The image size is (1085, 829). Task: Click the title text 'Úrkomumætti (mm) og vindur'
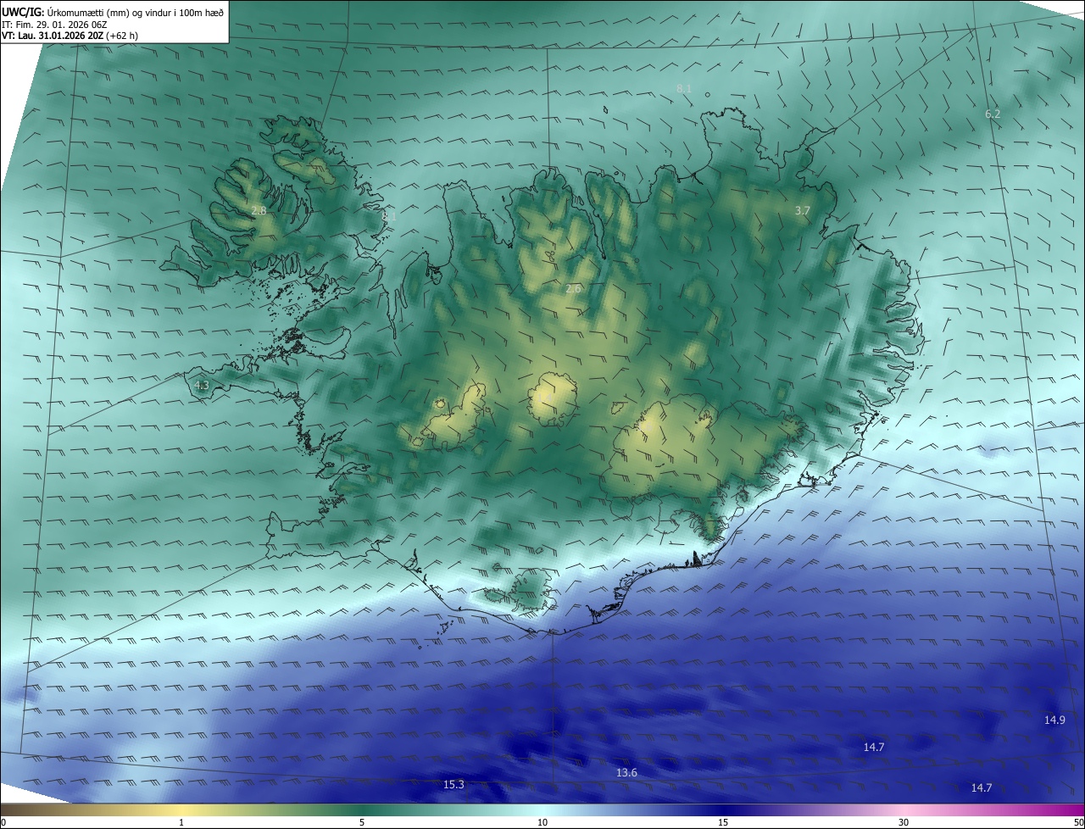[108, 11]
